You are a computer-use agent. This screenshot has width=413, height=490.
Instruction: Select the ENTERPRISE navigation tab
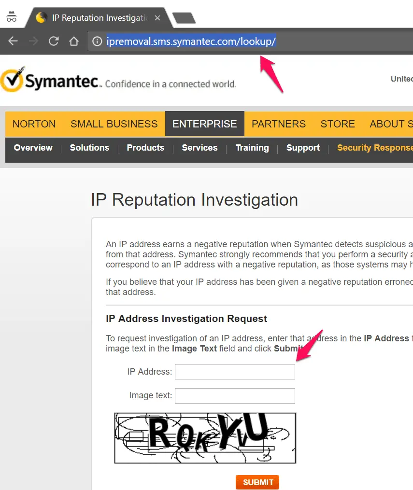tap(205, 124)
